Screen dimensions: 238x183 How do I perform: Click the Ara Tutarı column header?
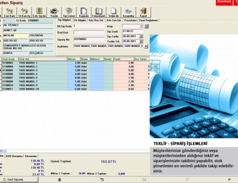click(142, 59)
